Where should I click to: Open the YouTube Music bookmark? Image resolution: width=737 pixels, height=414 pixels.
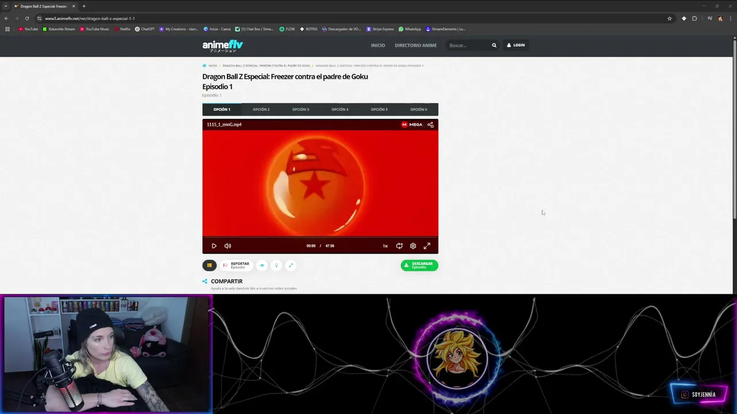pos(94,29)
